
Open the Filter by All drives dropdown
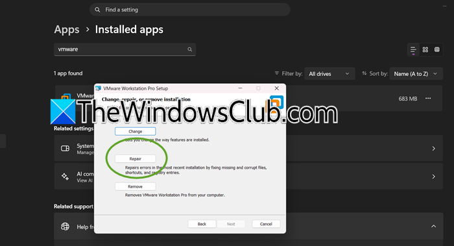pyautogui.click(x=329, y=74)
